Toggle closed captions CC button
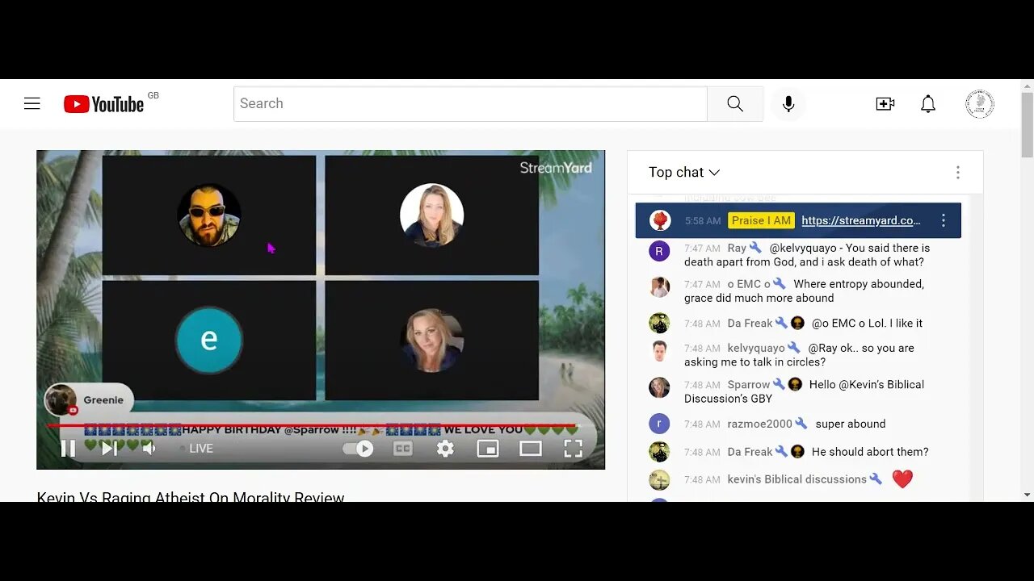 (403, 449)
